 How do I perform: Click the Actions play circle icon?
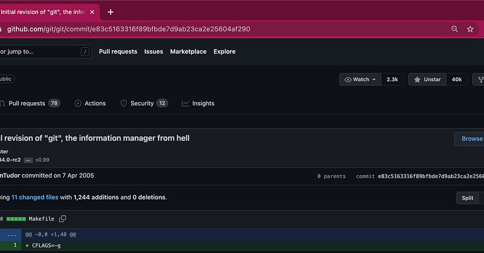78,103
